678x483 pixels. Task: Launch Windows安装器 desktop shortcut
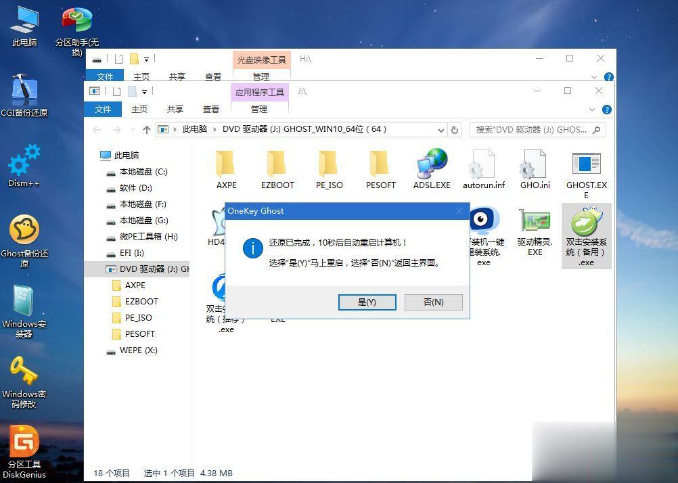[x=24, y=311]
